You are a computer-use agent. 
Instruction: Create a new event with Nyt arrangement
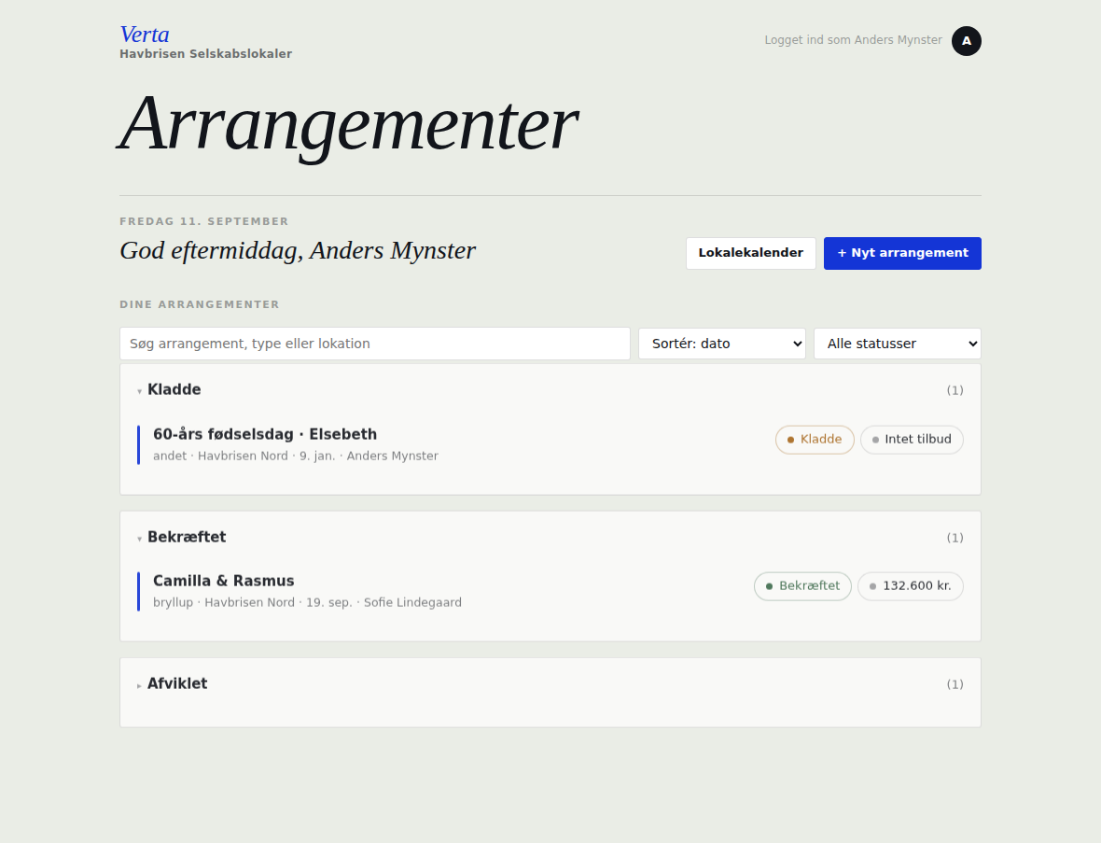pos(902,253)
